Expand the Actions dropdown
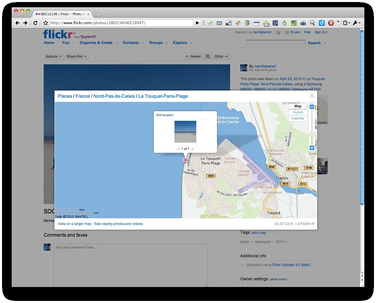This screenshot has width=376, height=303. pos(54,56)
